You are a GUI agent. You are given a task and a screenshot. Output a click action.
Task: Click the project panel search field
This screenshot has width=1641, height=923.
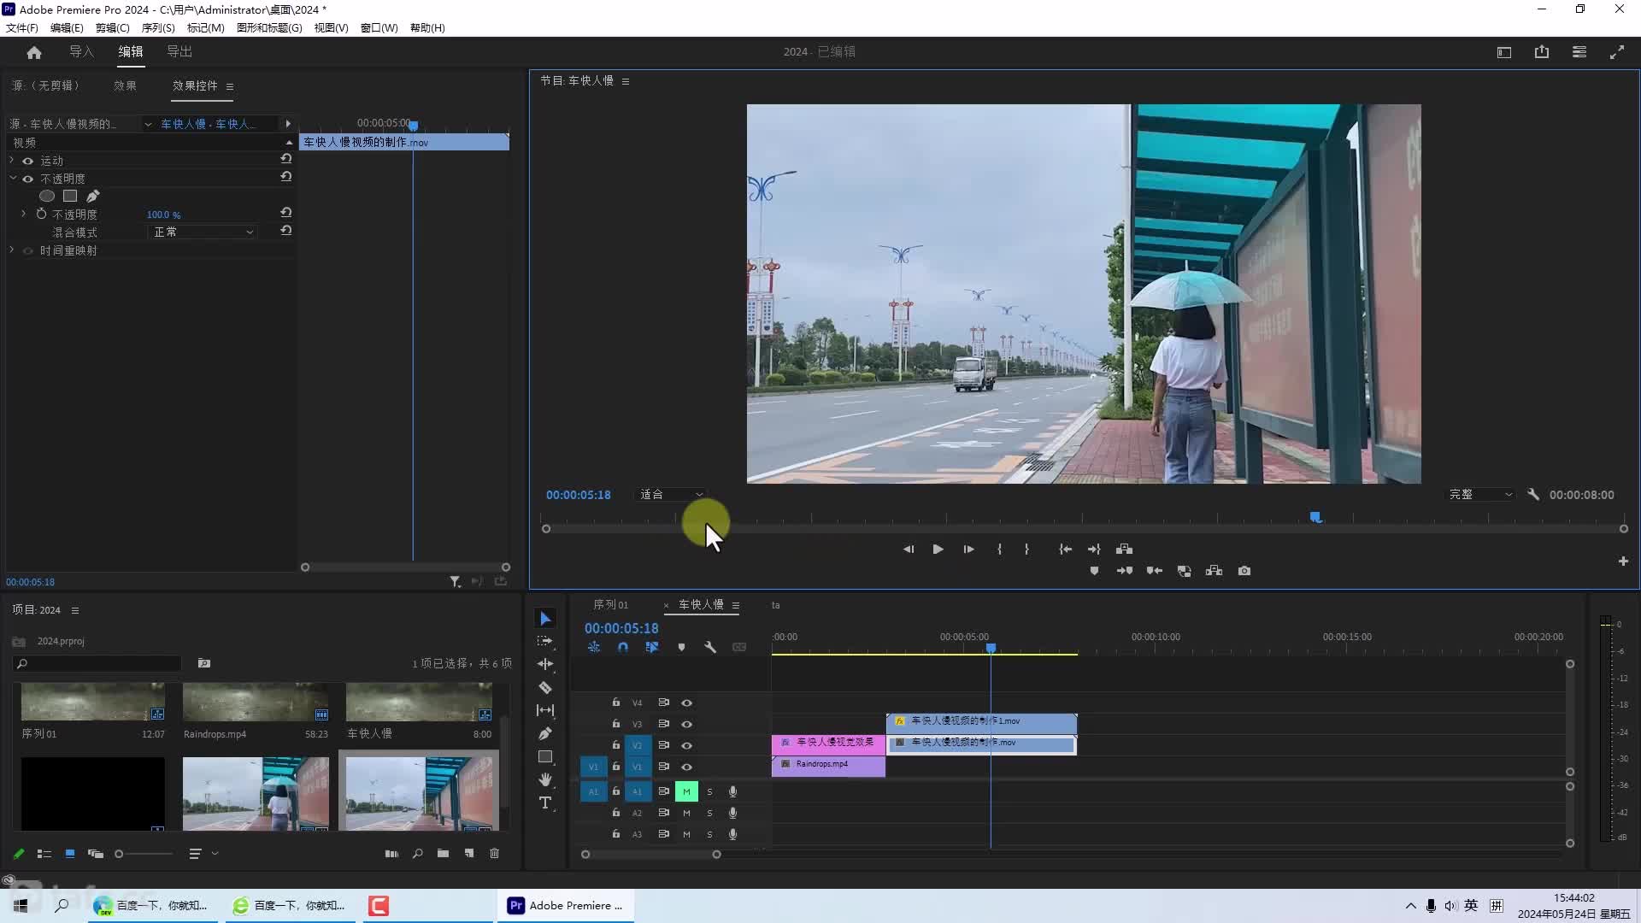pyautogui.click(x=97, y=664)
